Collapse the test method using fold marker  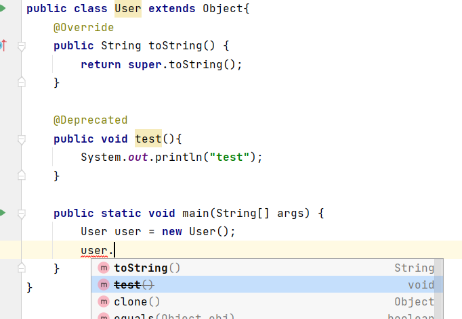(21, 139)
